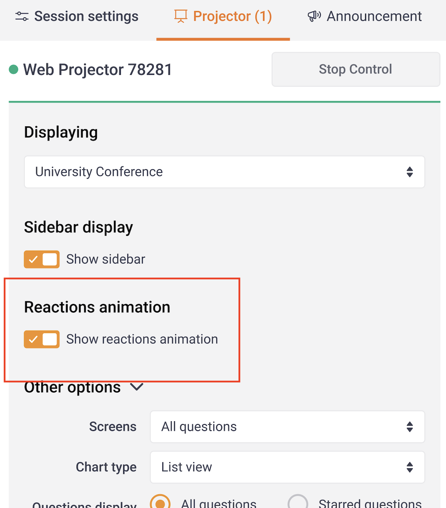Disable Show reactions animation toggle
446x508 pixels.
pos(42,339)
